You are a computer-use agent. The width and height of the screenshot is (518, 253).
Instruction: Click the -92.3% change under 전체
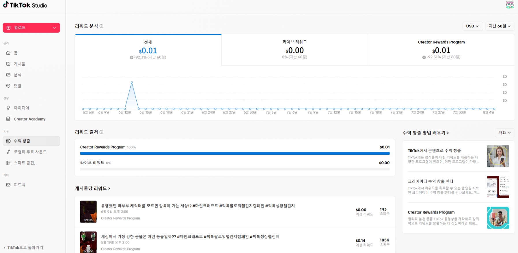[x=148, y=57]
